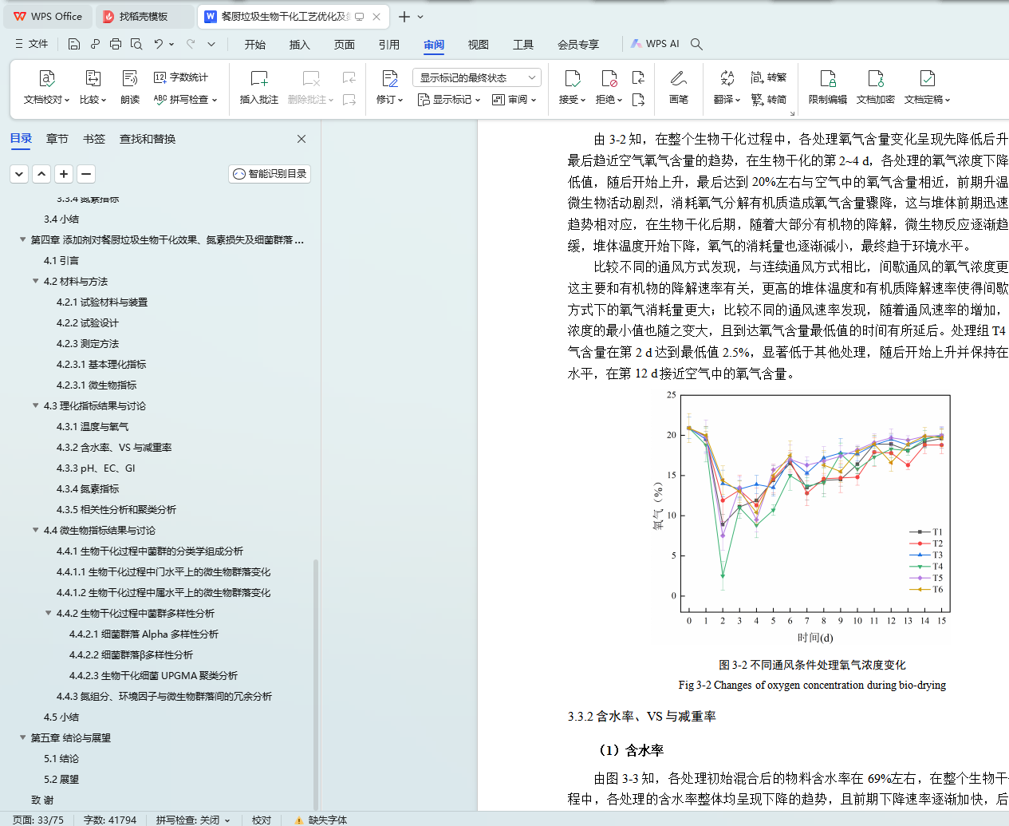Click 插入批注 insert comment icon

pyautogui.click(x=259, y=78)
